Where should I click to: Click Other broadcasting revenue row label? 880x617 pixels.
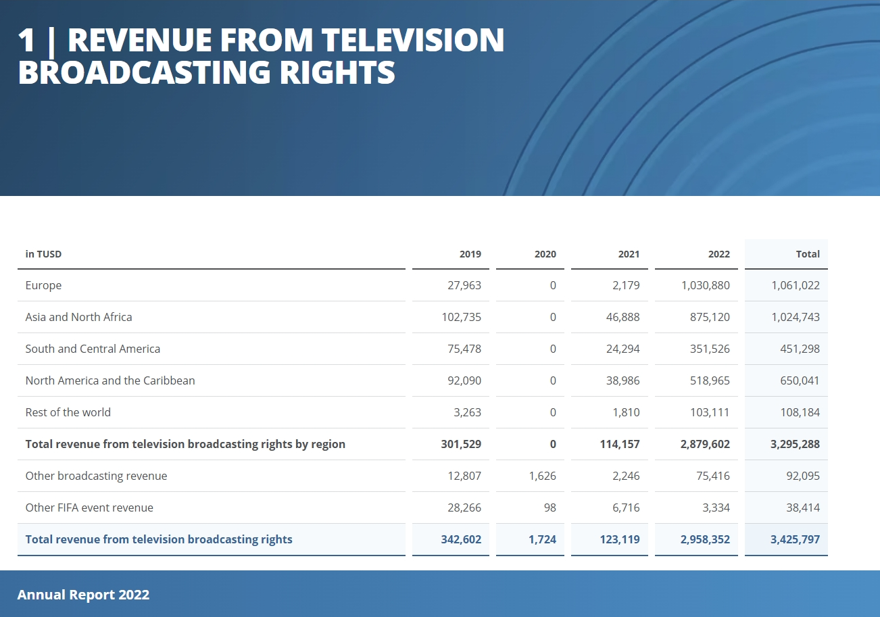(x=96, y=476)
